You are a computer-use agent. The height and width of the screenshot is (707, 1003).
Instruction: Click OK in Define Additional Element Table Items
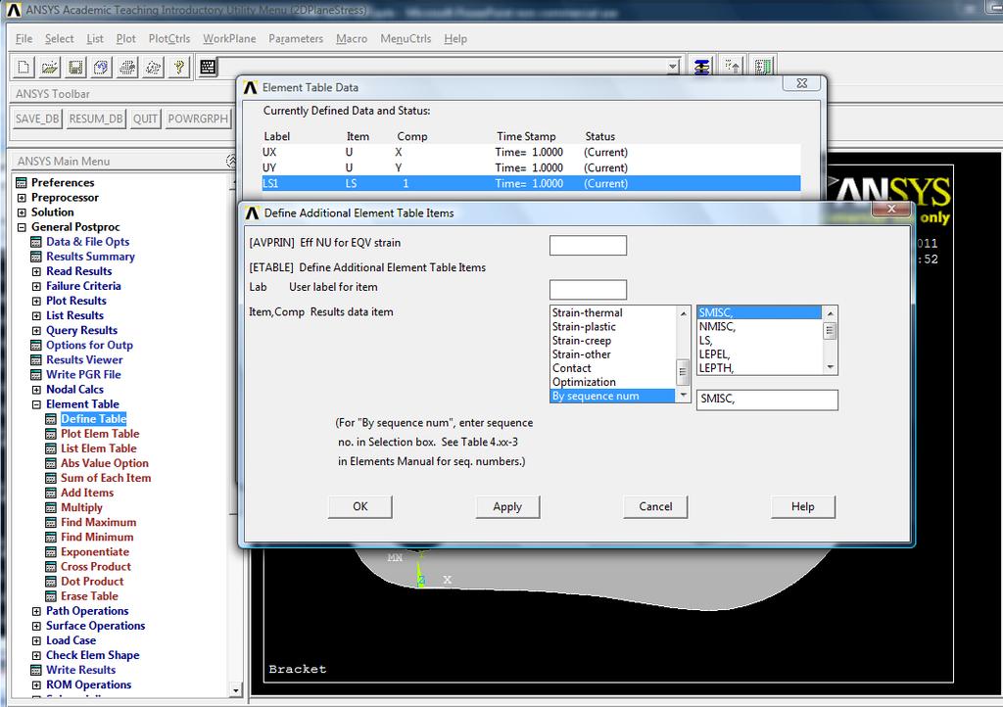point(360,506)
